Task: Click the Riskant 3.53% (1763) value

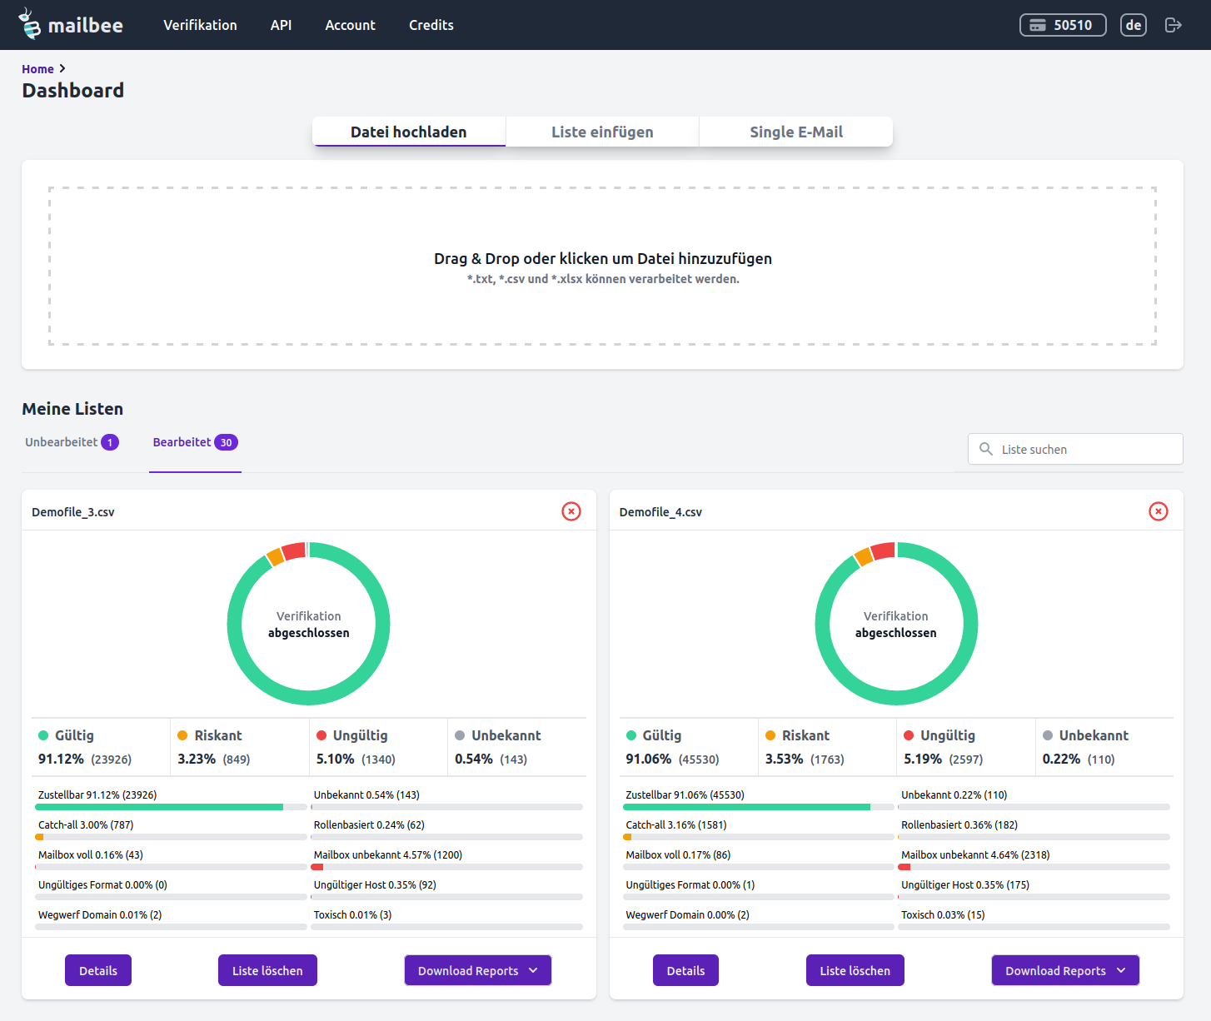Action: point(805,759)
